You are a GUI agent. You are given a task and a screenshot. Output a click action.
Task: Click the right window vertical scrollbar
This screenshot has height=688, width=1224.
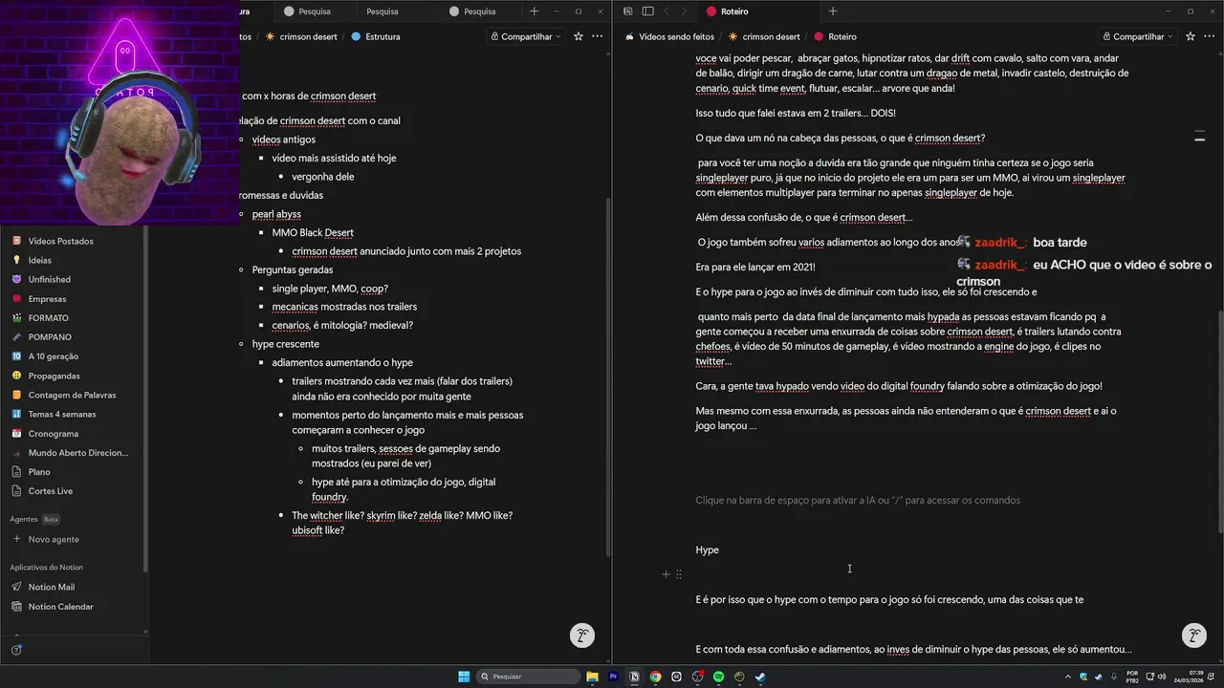(x=1220, y=420)
